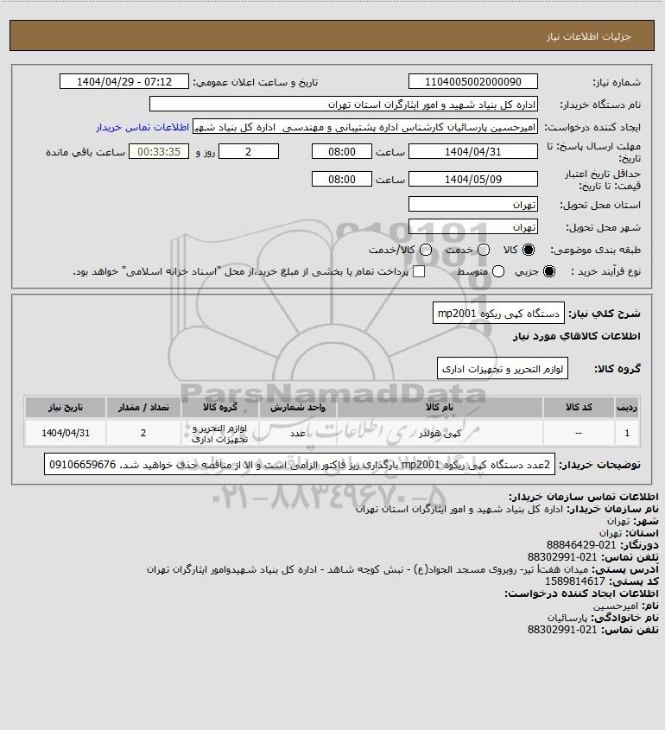
Task: Click the نام دستگاه خریدار field
Action: [344, 105]
